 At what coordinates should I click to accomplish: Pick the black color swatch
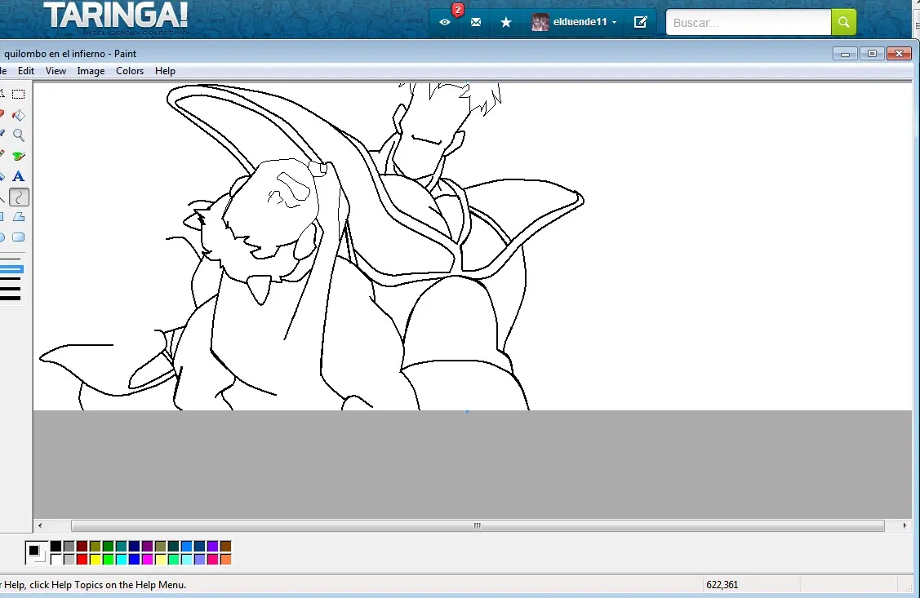pos(56,547)
